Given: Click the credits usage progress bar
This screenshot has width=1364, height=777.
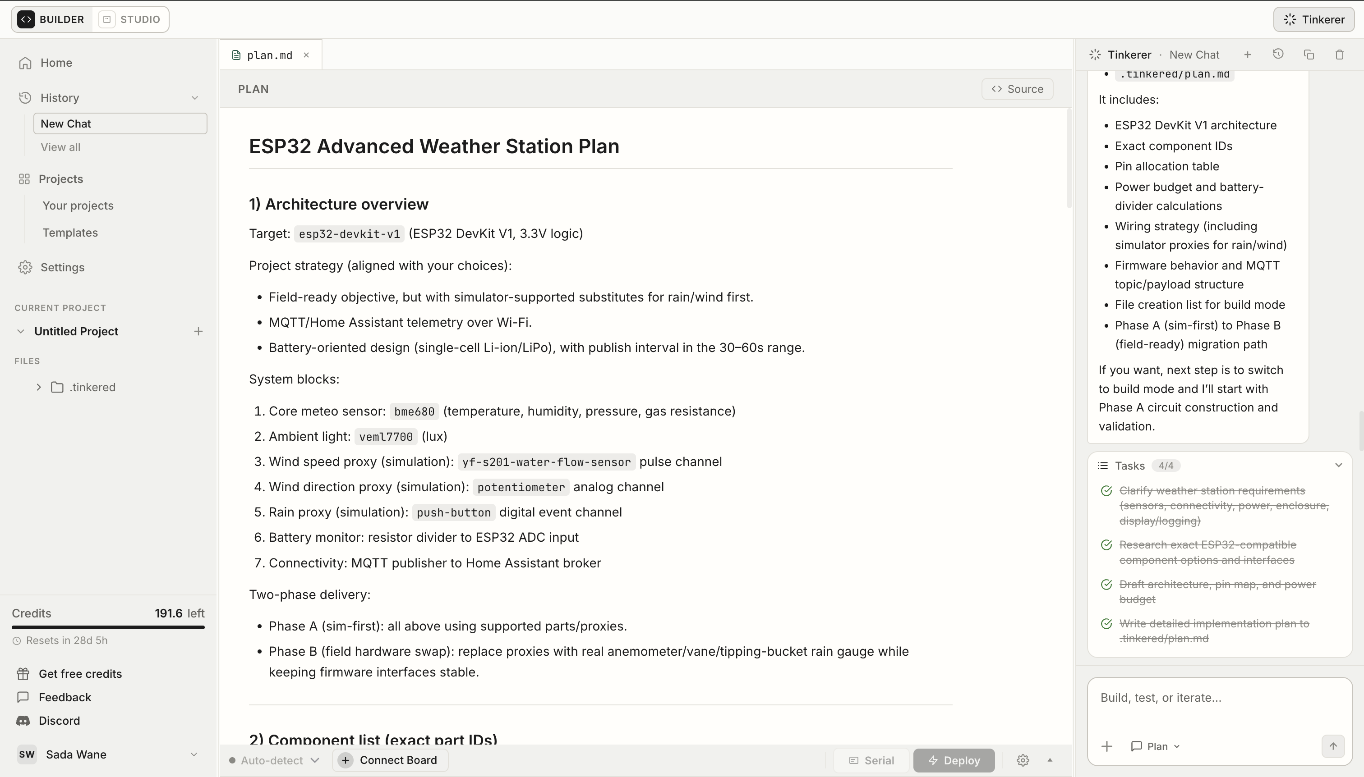Looking at the screenshot, I should click(x=108, y=627).
